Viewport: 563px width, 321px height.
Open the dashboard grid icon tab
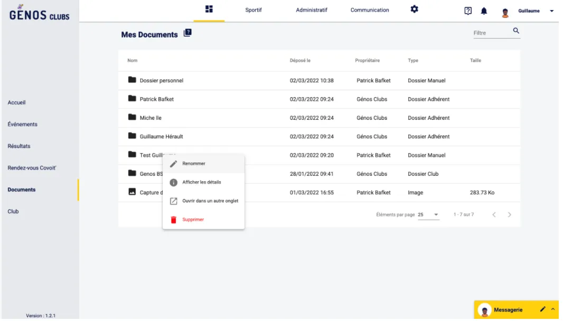click(209, 10)
